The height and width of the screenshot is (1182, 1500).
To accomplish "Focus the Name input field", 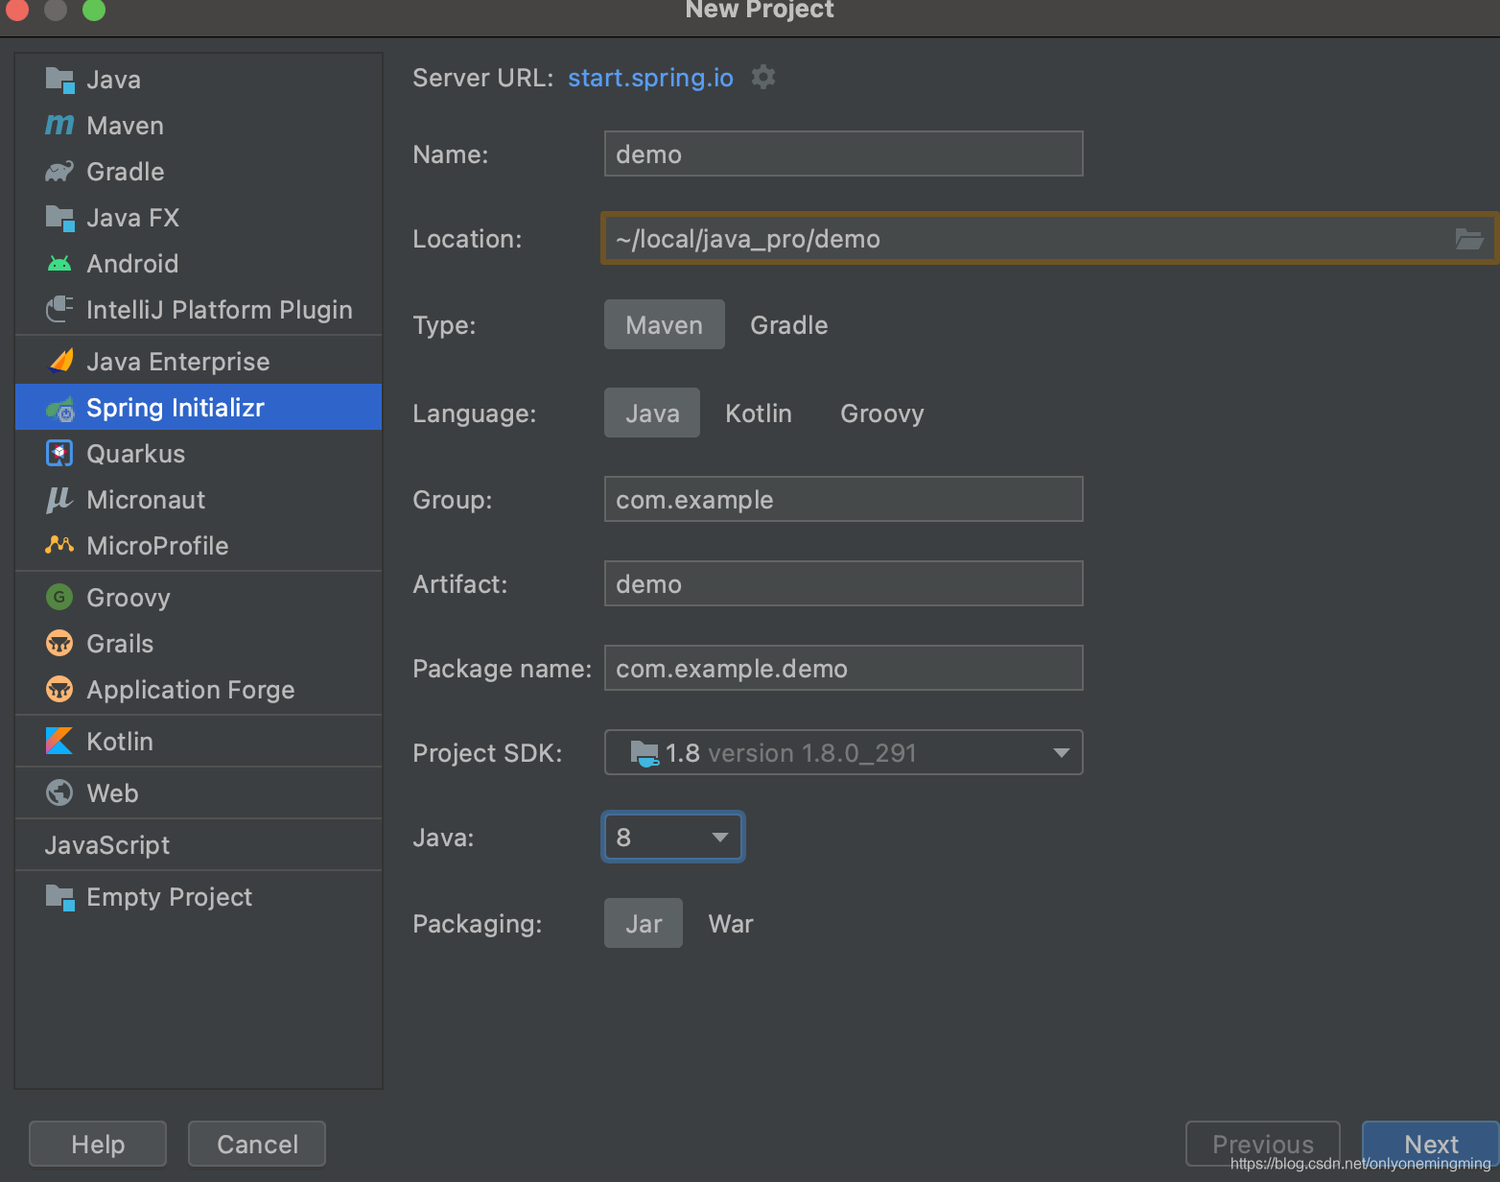I will (x=844, y=154).
